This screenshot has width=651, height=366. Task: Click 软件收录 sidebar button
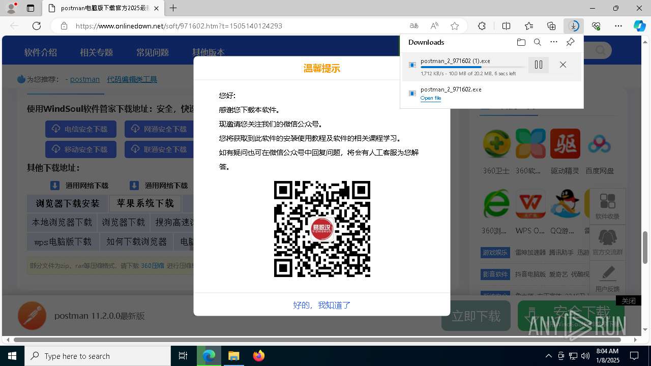pos(607,206)
